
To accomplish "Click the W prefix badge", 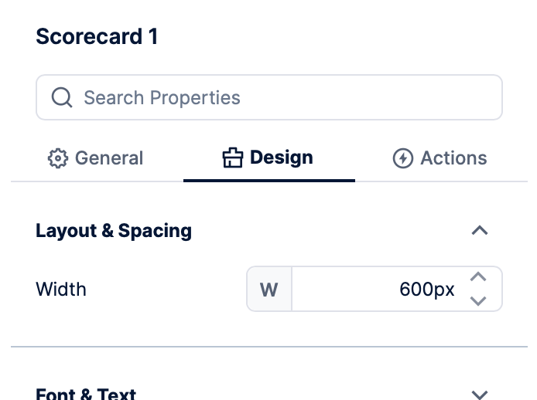I will coord(268,290).
